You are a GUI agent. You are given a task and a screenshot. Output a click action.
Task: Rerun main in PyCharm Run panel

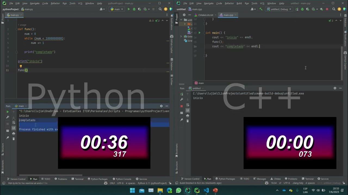click(x=8, y=112)
